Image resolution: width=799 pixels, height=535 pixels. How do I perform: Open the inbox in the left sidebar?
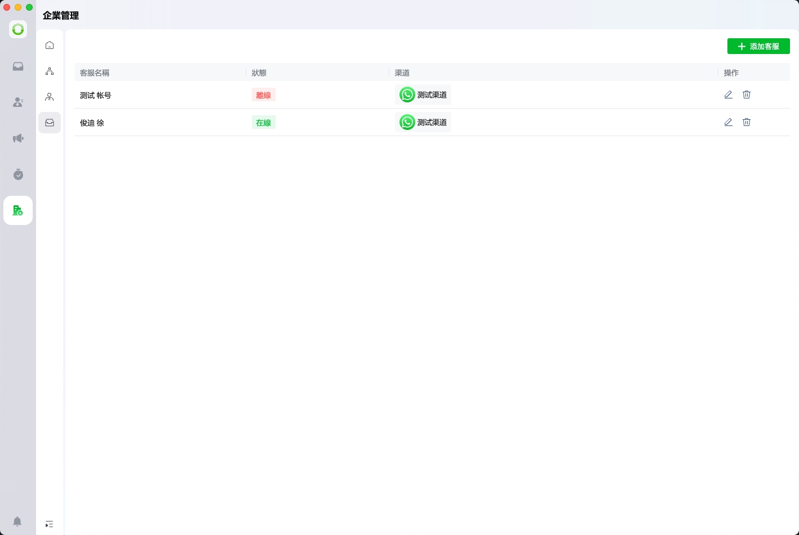click(x=18, y=66)
